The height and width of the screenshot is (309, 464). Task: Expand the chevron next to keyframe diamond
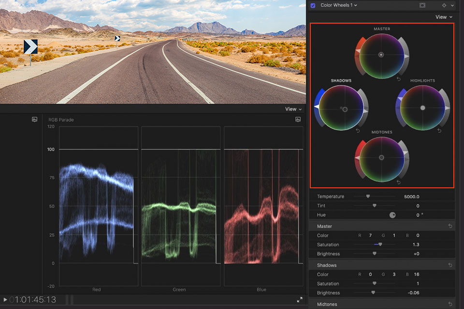pyautogui.click(x=452, y=5)
